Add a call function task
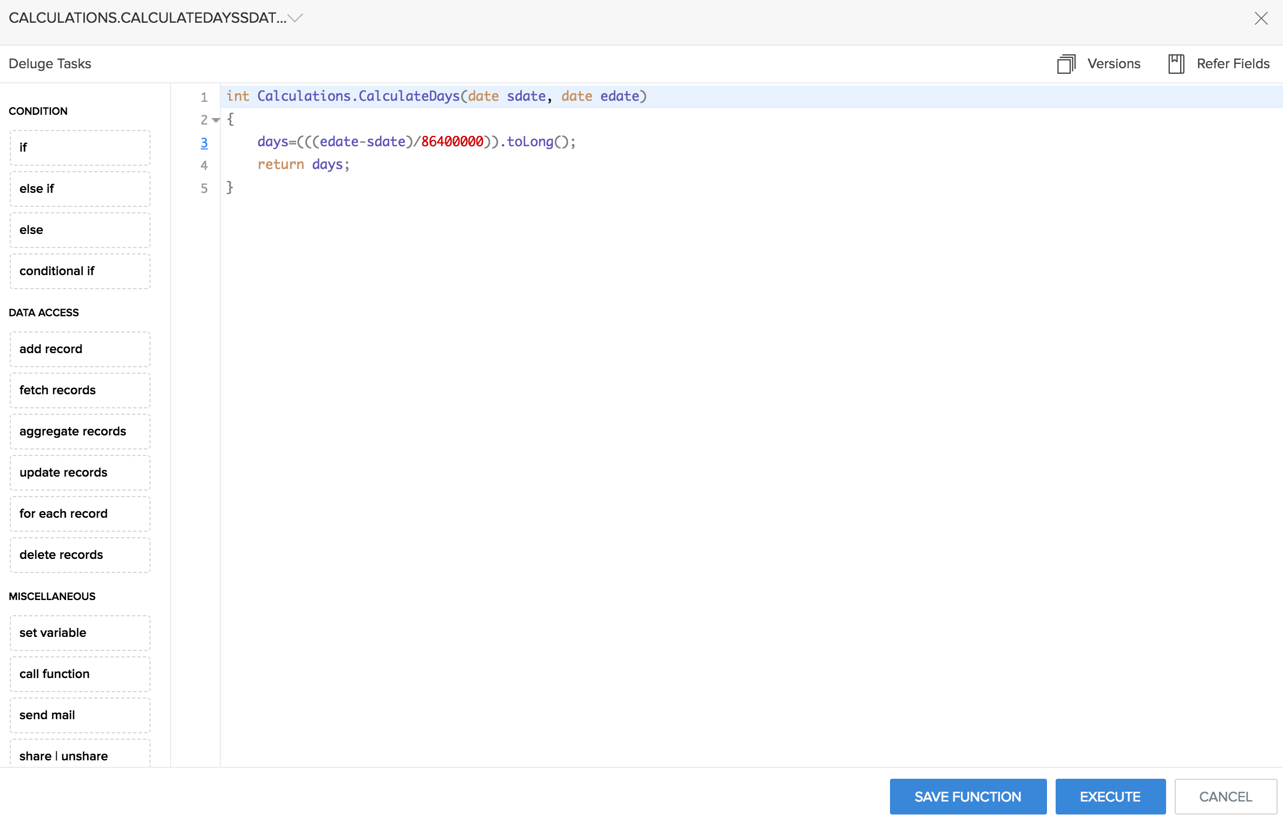1283x821 pixels. tap(79, 674)
